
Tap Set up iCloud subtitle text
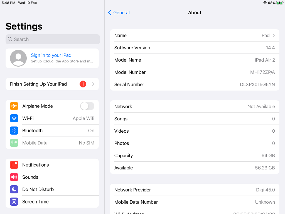click(62, 61)
